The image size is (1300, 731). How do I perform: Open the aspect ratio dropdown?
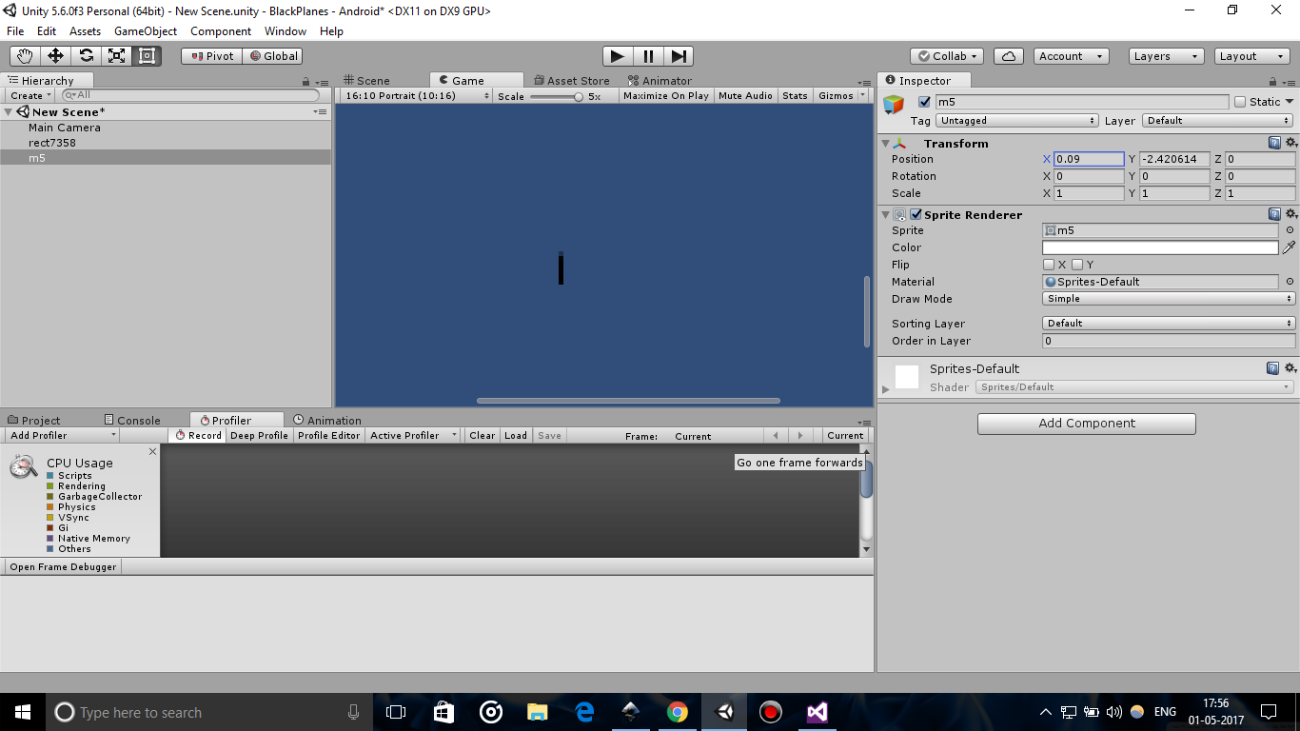pyautogui.click(x=416, y=95)
